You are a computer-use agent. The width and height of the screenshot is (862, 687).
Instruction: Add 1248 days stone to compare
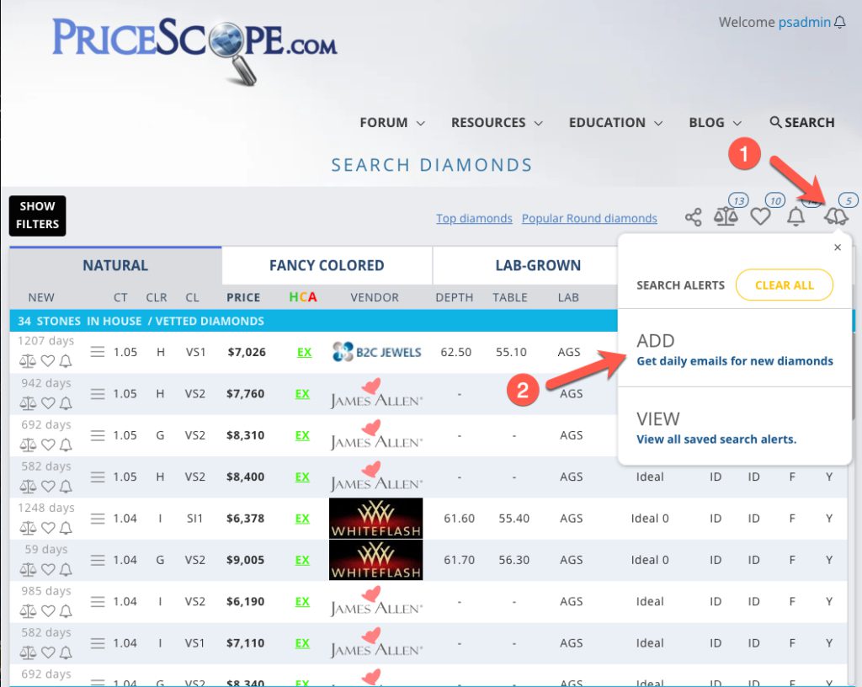click(28, 528)
